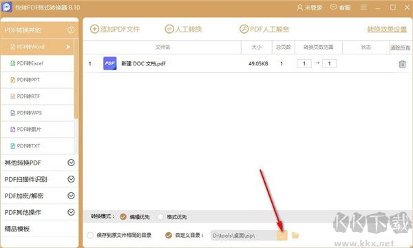The width and height of the screenshot is (413, 248).
Task: Click the app logo in the title bar
Action: click(x=7, y=7)
